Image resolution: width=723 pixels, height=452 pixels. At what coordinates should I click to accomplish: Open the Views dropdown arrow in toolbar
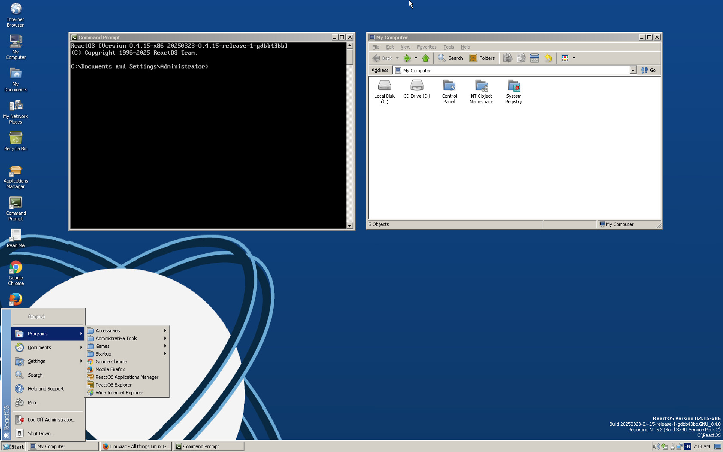point(574,58)
